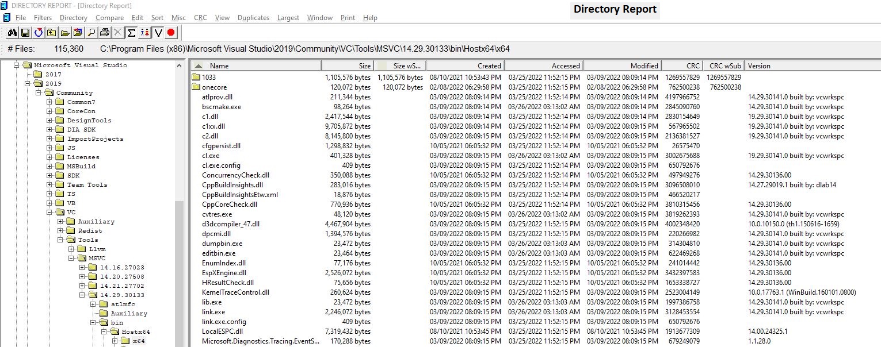881x347 pixels.
Task: Click the floppy disk save icon
Action: (25, 33)
